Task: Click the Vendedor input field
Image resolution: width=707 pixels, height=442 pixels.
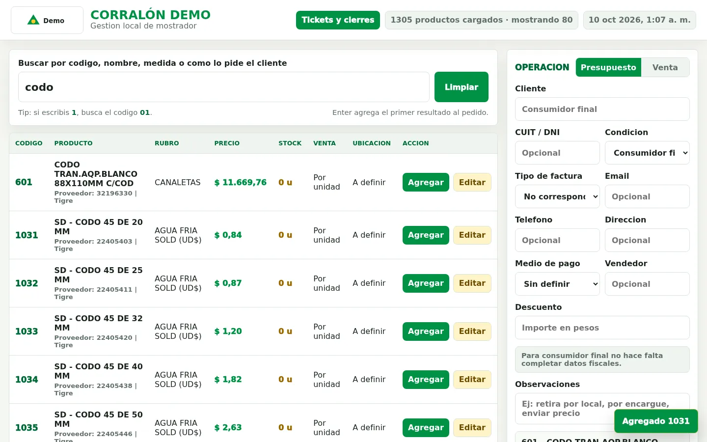Action: pyautogui.click(x=647, y=284)
